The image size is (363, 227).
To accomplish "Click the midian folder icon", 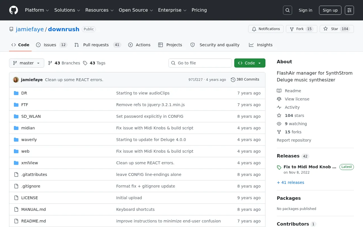I will pyautogui.click(x=16, y=128).
